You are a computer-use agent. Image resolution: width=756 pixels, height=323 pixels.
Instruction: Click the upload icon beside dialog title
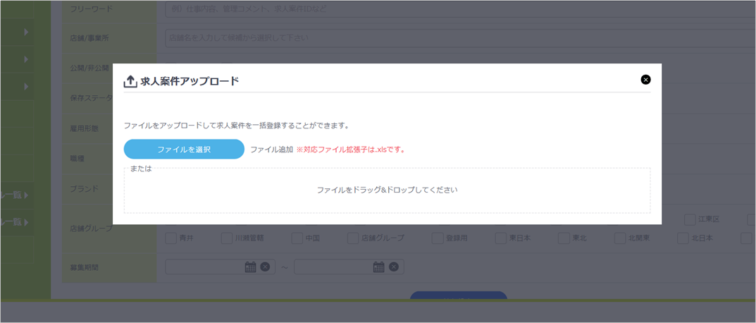tap(130, 82)
